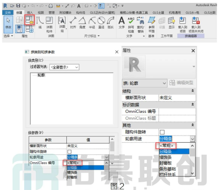Open the 尺寸标注 panel dropdown arrow
Viewport: 218px width, 190px height.
[99, 36]
